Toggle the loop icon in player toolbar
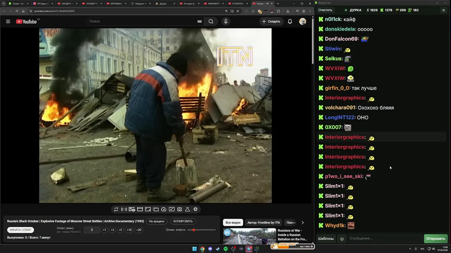The image size is (451, 253). (x=116, y=209)
